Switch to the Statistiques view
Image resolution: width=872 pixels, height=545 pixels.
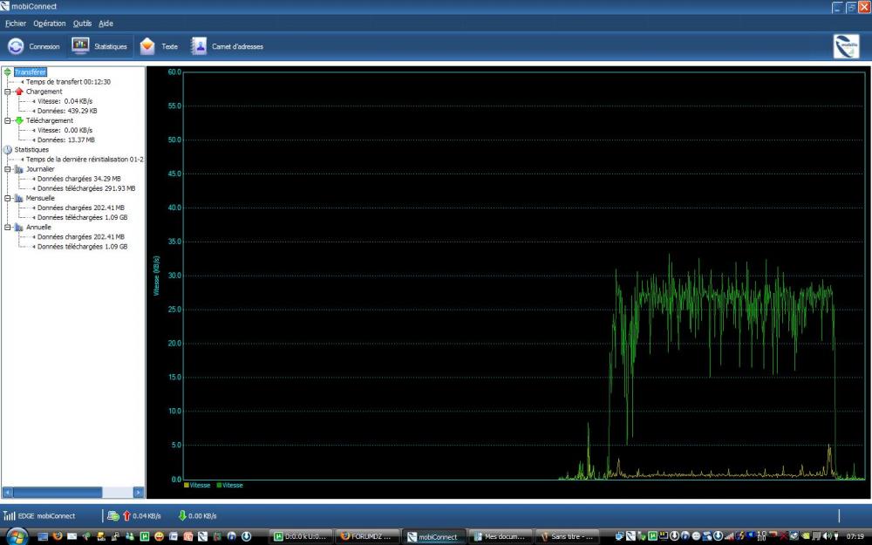point(100,46)
